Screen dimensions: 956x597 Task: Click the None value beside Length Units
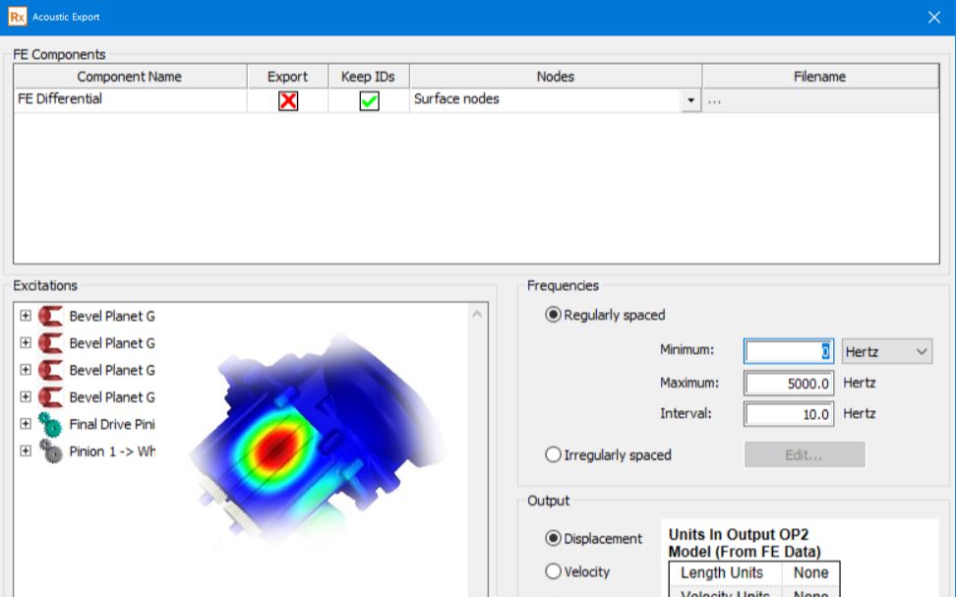click(x=810, y=573)
